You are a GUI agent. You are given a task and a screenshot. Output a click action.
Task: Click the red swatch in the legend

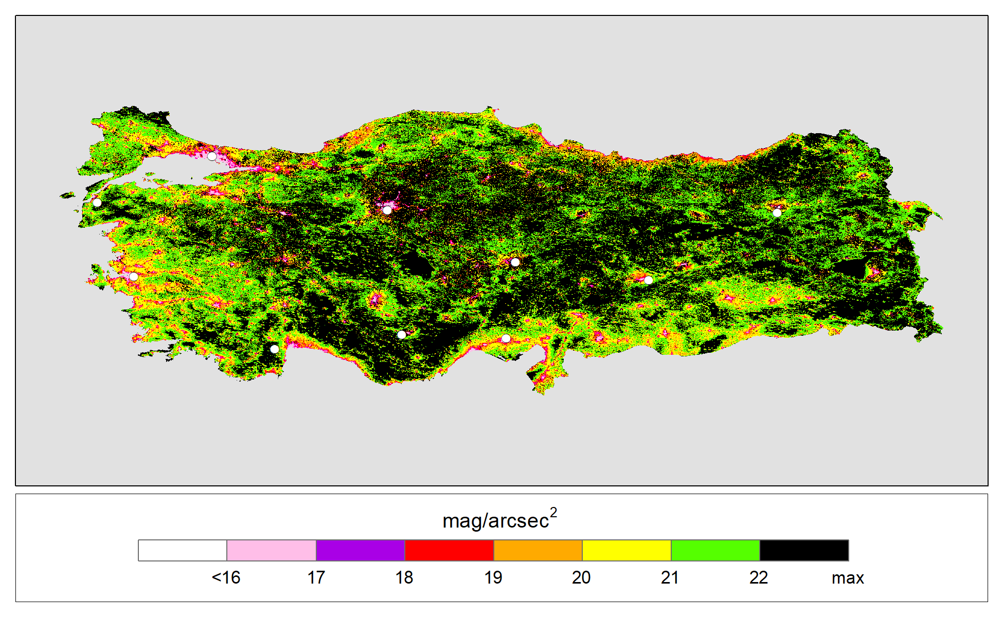449,550
